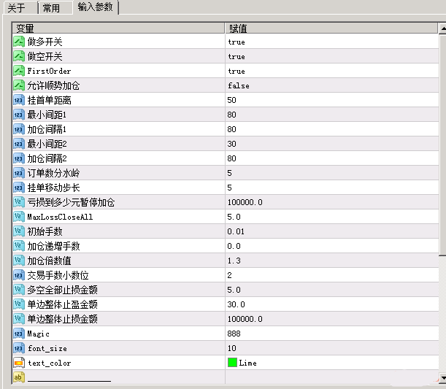Select value 5.0 for 多空全部止损金额
Screen dimensions: 446x389
click(x=234, y=290)
